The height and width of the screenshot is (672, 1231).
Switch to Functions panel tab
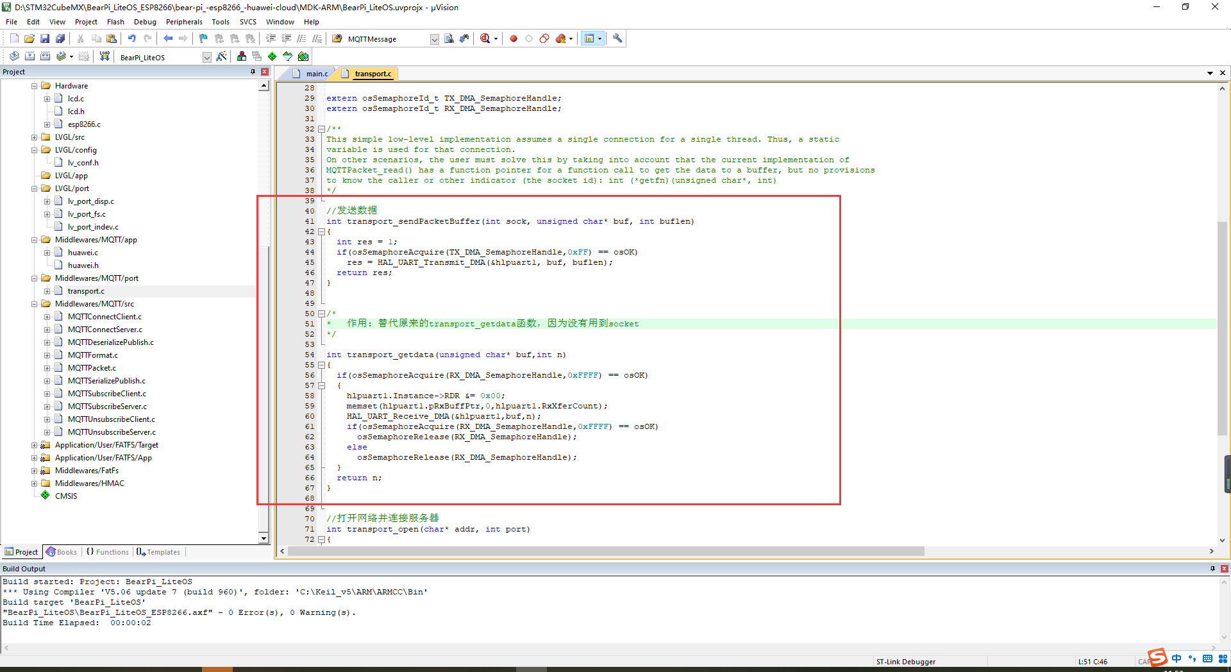108,552
